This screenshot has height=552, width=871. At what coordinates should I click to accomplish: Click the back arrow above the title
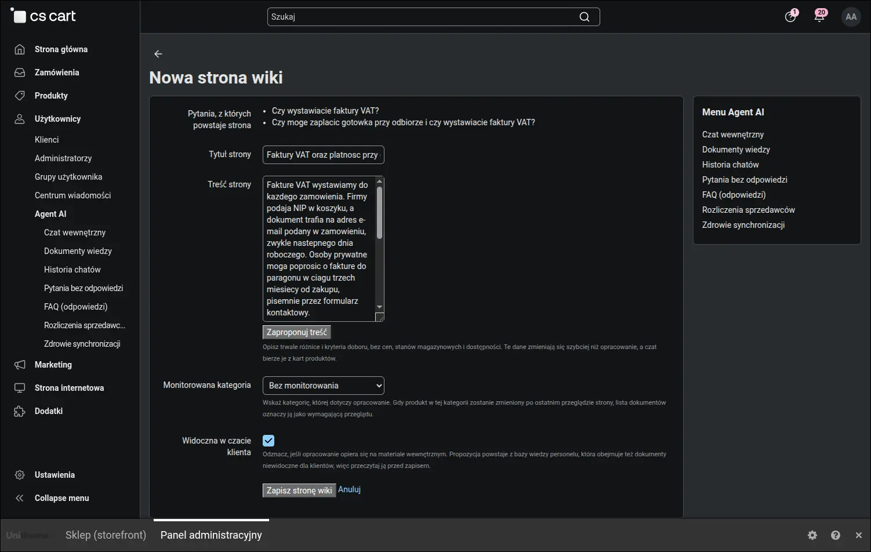tap(158, 54)
